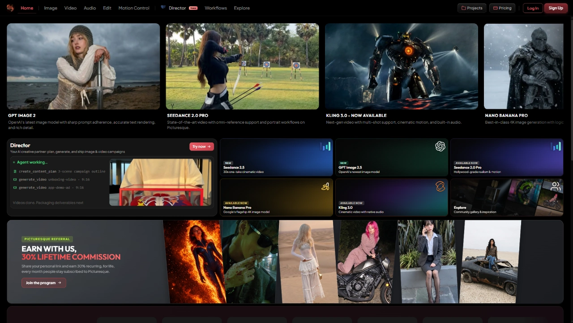Click the KLING 3.0 - NOW AVAILABLE title
This screenshot has height=323, width=573.
click(x=356, y=116)
